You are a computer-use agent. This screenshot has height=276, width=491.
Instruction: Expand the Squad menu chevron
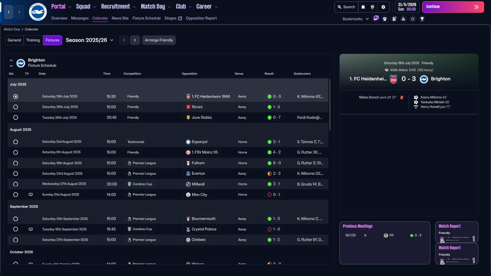click(x=94, y=7)
